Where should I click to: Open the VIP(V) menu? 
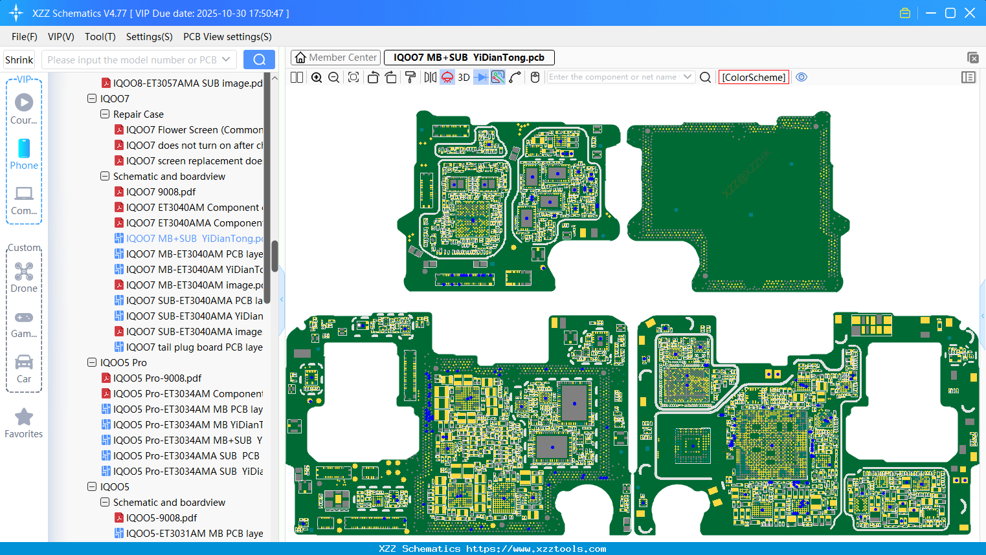[x=61, y=37]
